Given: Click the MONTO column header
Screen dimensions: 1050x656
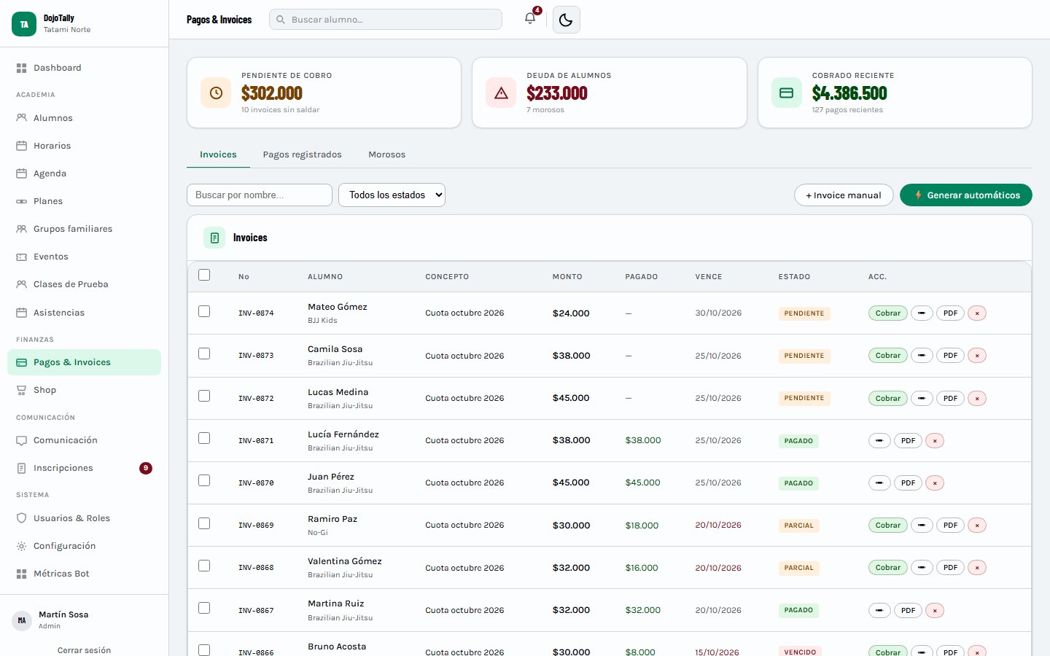Looking at the screenshot, I should pos(567,277).
